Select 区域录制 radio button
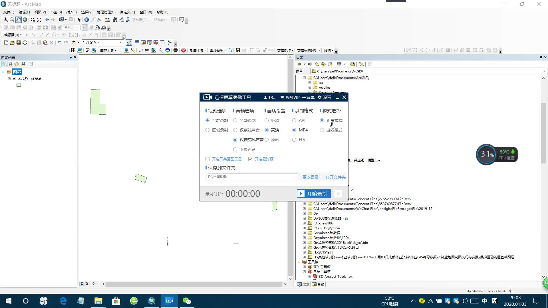 pos(207,130)
